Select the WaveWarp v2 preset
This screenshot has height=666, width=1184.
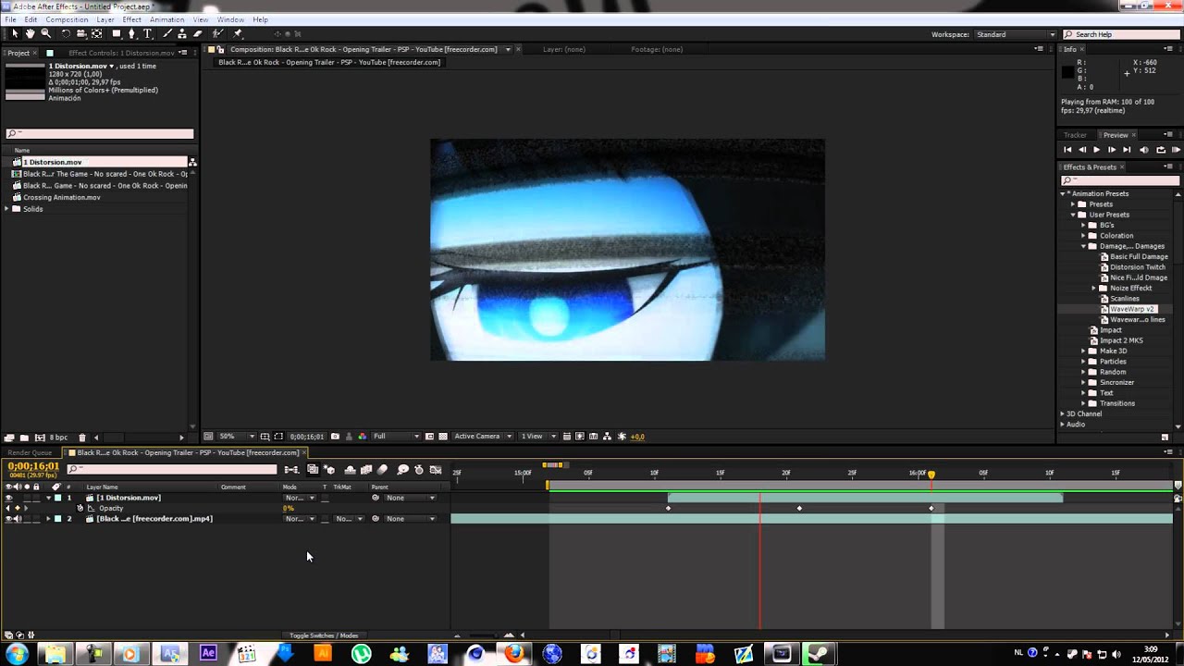point(1132,309)
